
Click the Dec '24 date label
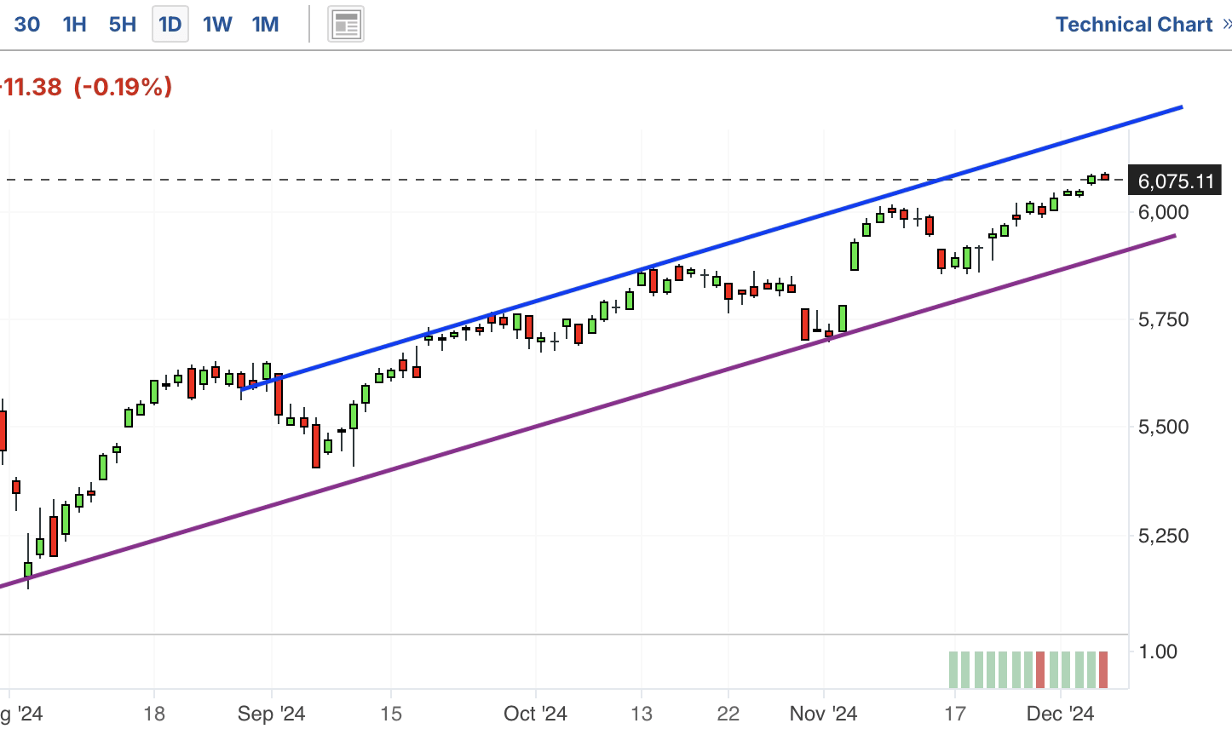(1060, 713)
